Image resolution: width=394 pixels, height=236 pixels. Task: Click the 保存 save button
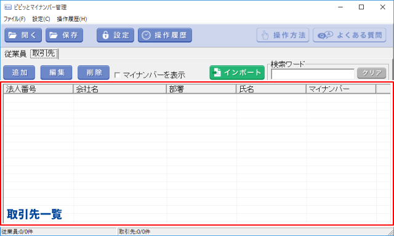(64, 35)
